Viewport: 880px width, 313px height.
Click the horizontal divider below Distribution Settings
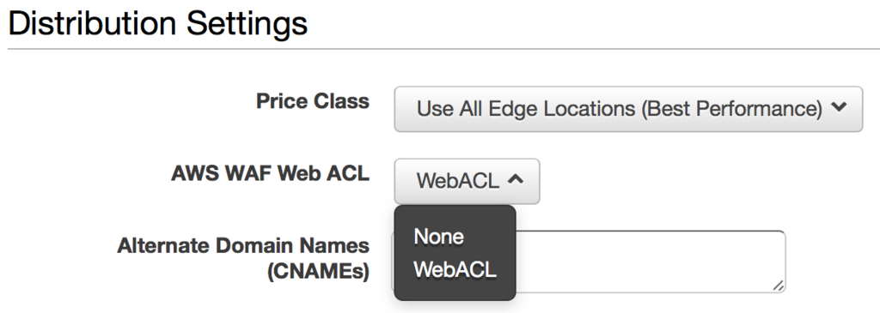pos(443,49)
